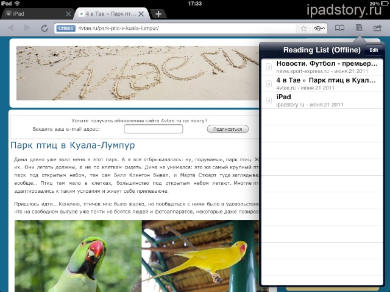Open '4 в Тае » Парк птиц в Куал...' entry
The width and height of the screenshot is (390, 292).
(322, 84)
